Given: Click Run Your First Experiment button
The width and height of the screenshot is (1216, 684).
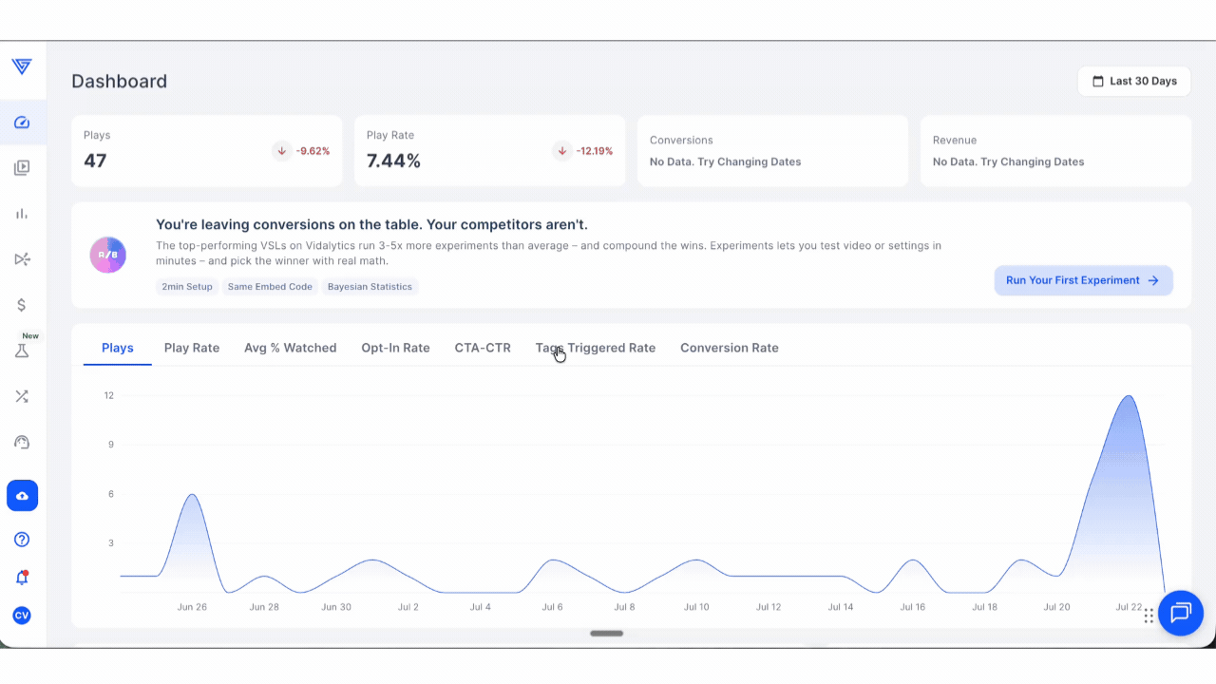Looking at the screenshot, I should pyautogui.click(x=1084, y=280).
